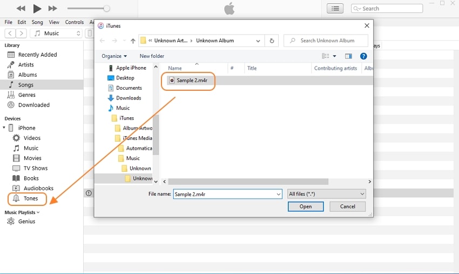Click the Search Unknown Album field

pos(326,41)
